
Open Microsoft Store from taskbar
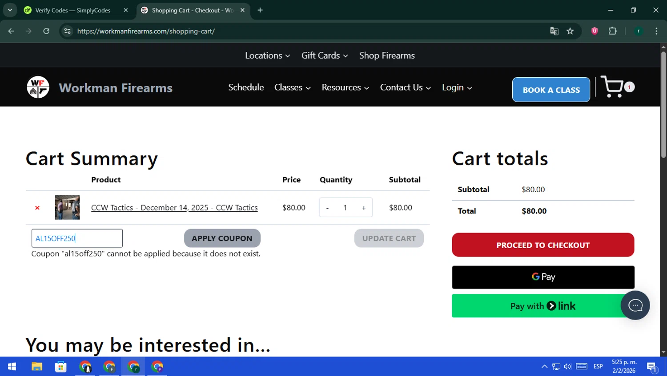60,367
